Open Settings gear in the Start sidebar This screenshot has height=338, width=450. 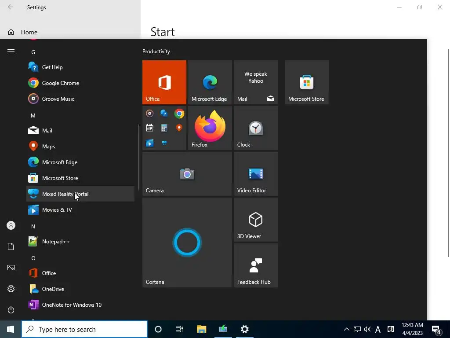(x=11, y=289)
